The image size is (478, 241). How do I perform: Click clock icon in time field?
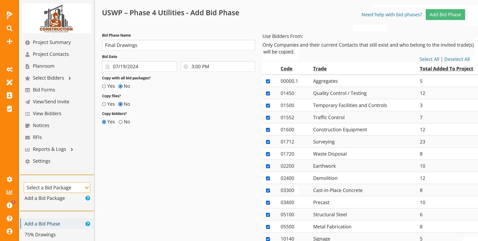[x=186, y=66]
